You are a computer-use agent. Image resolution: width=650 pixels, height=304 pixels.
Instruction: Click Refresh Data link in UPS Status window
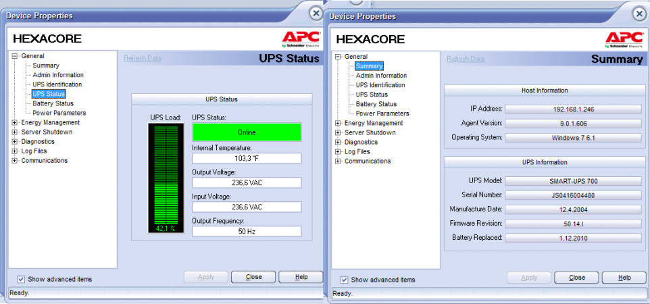tap(143, 59)
